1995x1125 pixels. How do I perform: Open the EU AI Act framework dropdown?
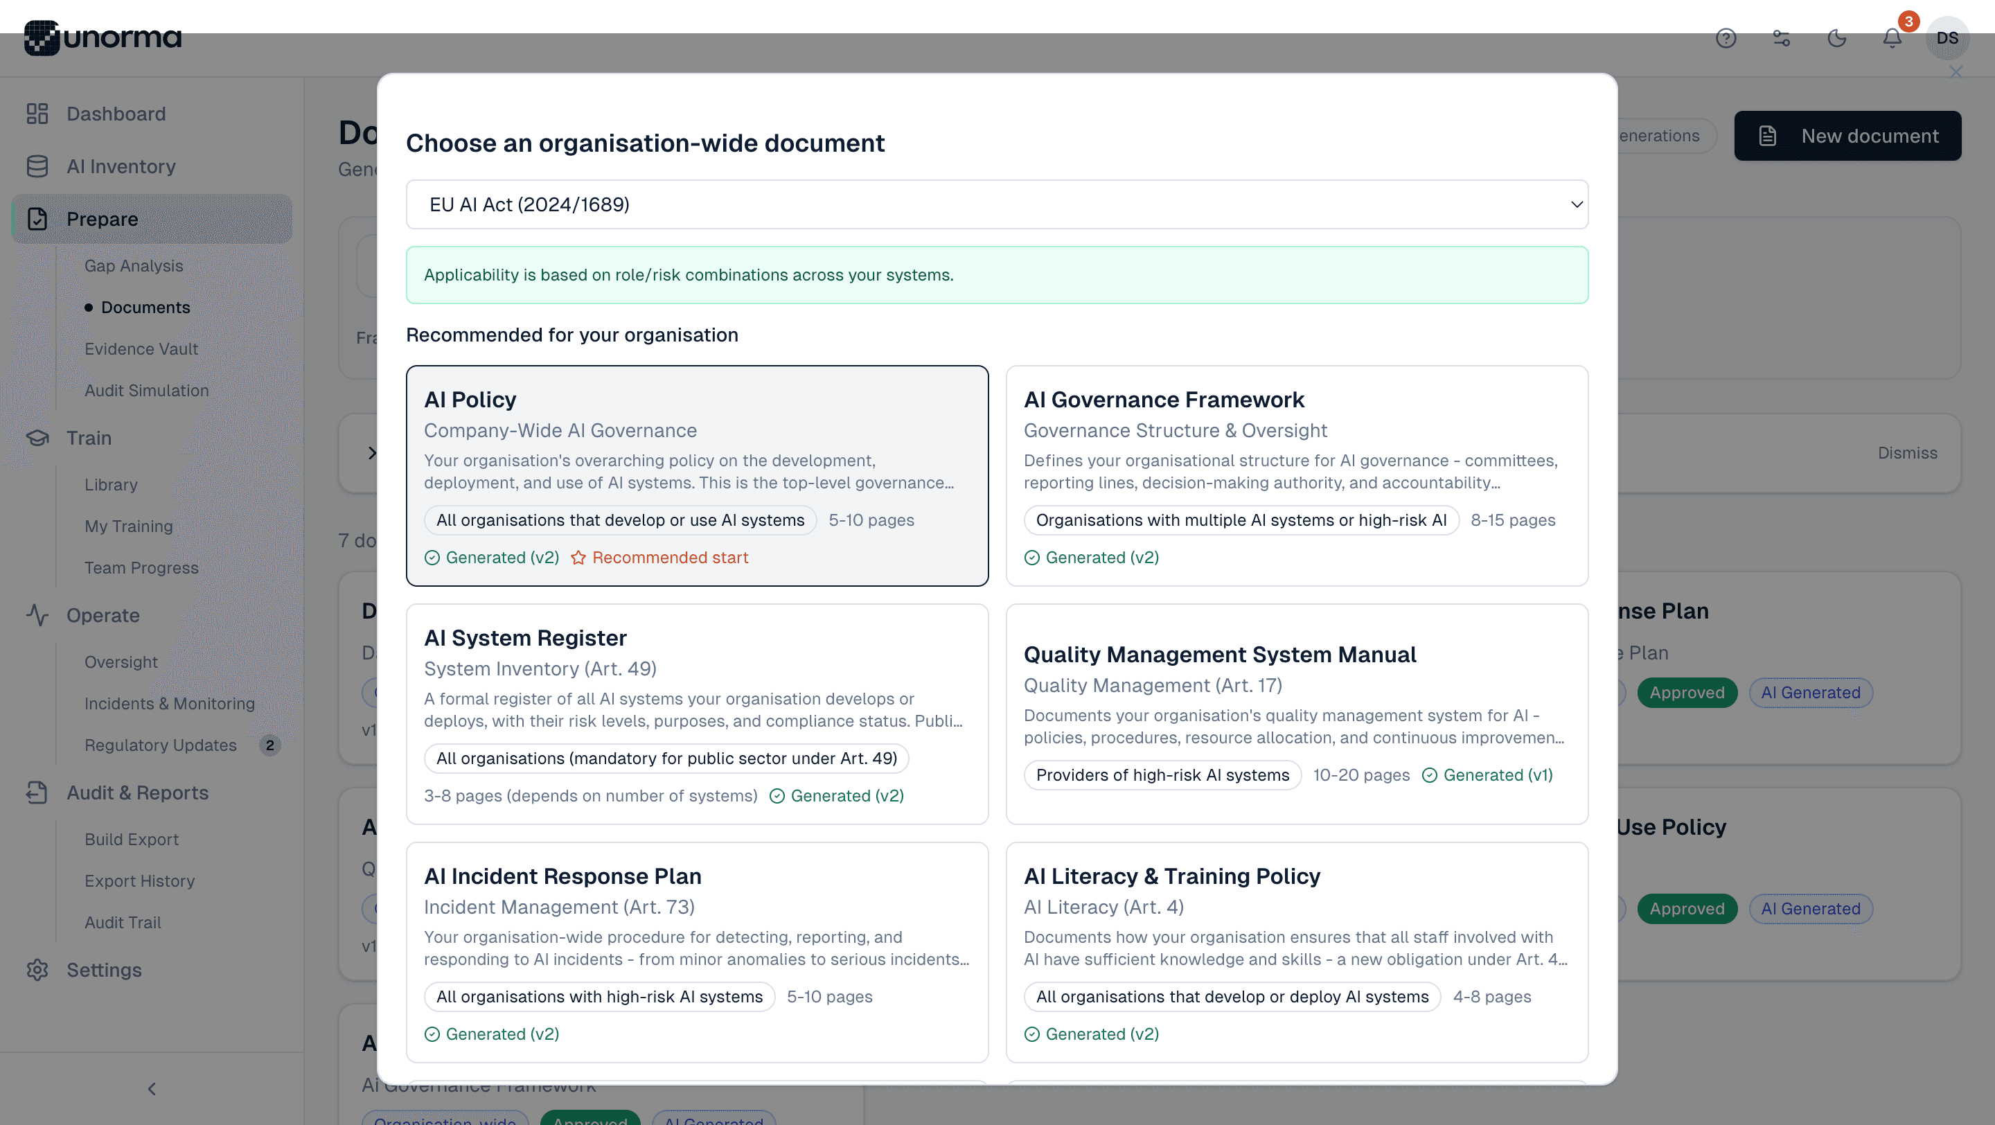pos(997,205)
